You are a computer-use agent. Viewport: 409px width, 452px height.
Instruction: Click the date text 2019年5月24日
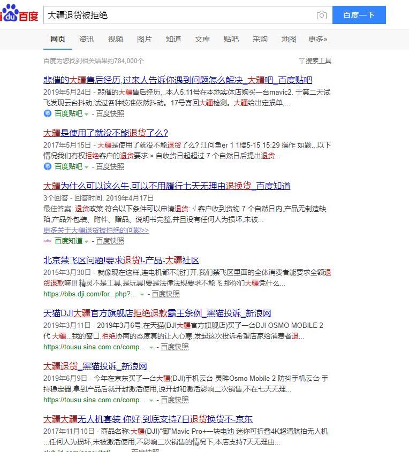click(67, 92)
